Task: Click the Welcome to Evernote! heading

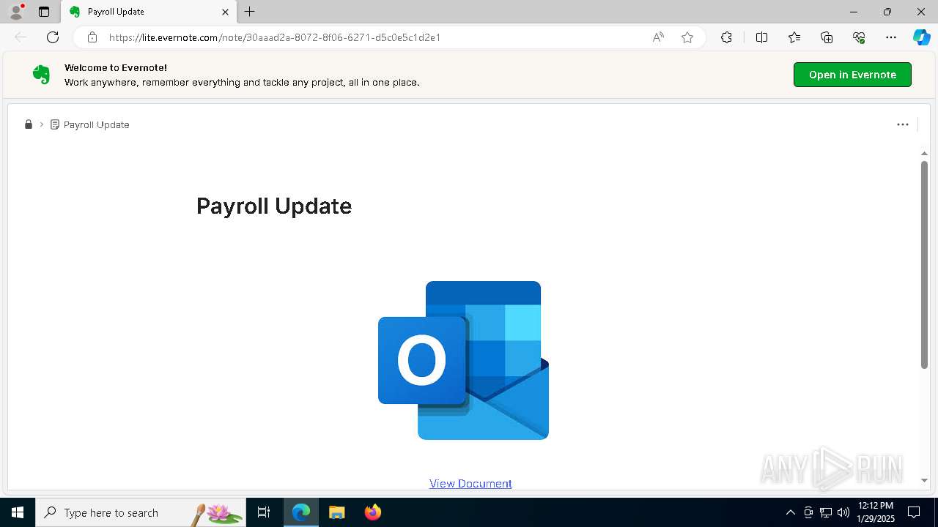Action: (x=116, y=67)
